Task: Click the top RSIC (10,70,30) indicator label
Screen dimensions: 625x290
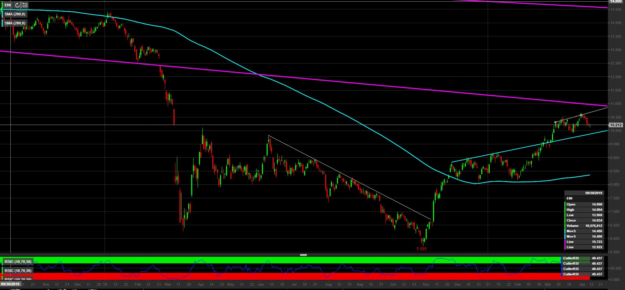Action: click(18, 262)
